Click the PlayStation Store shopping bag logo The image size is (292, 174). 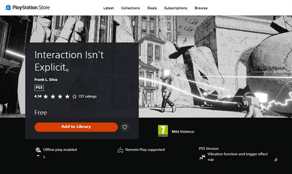(8, 7)
